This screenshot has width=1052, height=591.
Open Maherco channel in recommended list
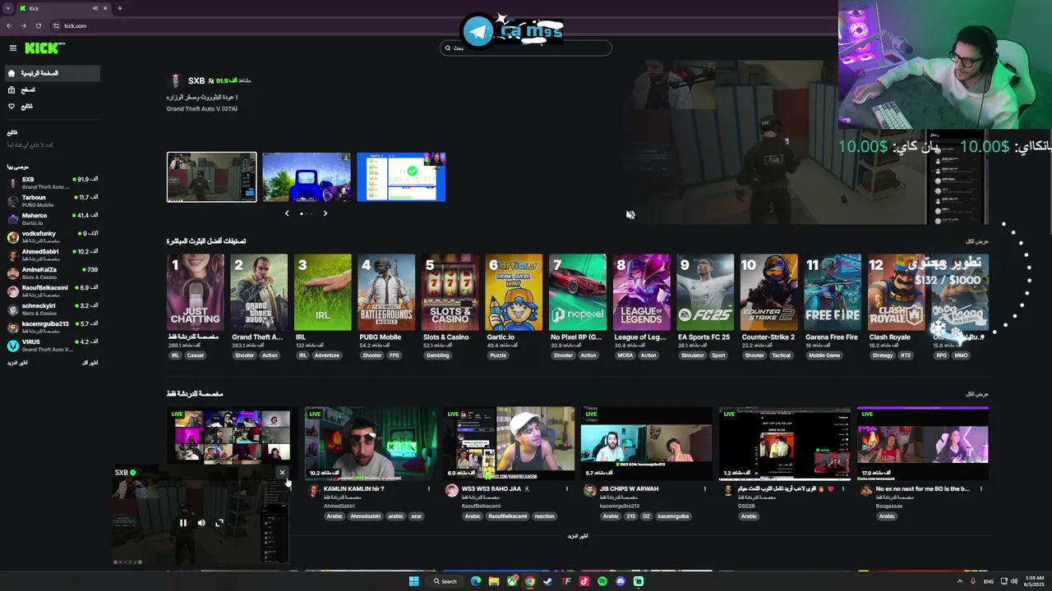(x=53, y=218)
